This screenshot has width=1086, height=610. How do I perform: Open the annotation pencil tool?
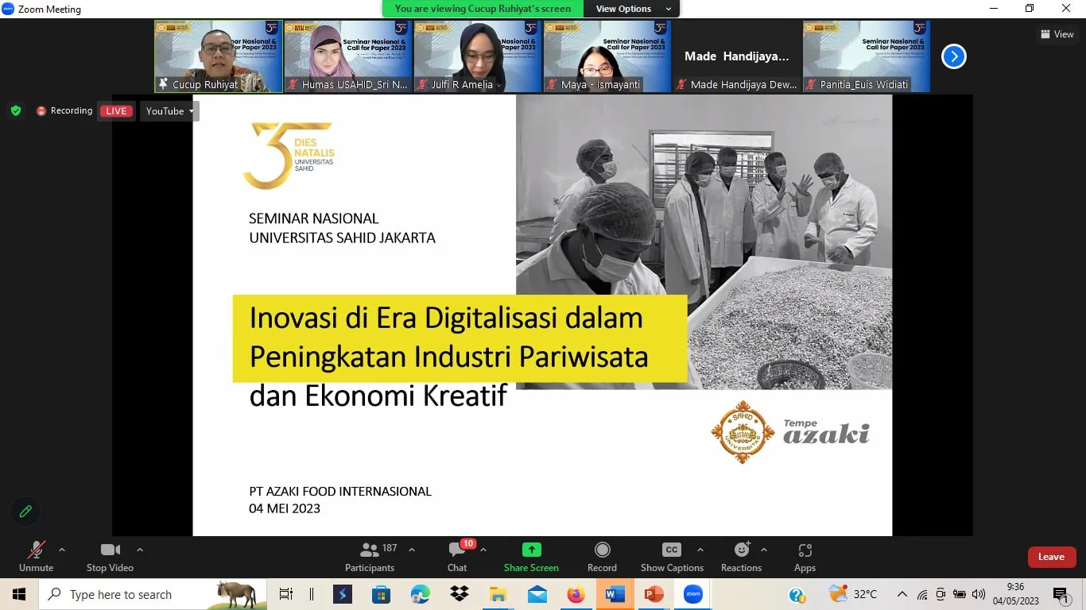coord(25,512)
